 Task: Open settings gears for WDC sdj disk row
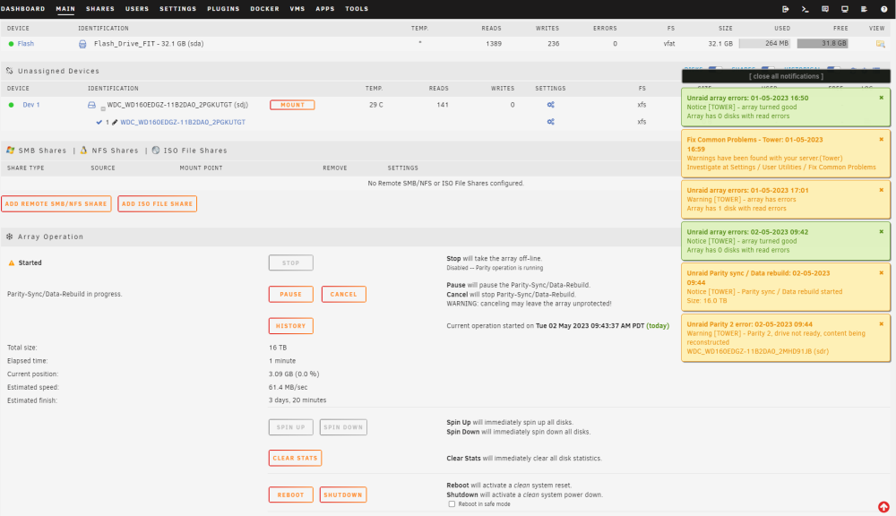pos(551,105)
